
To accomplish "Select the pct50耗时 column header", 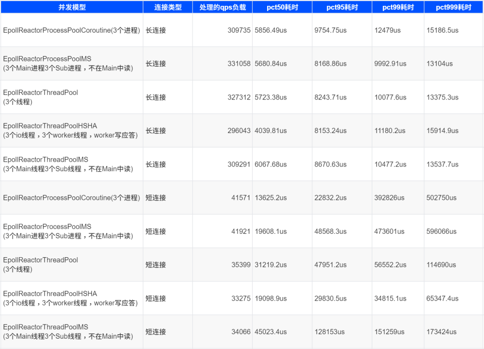I will click(x=282, y=8).
